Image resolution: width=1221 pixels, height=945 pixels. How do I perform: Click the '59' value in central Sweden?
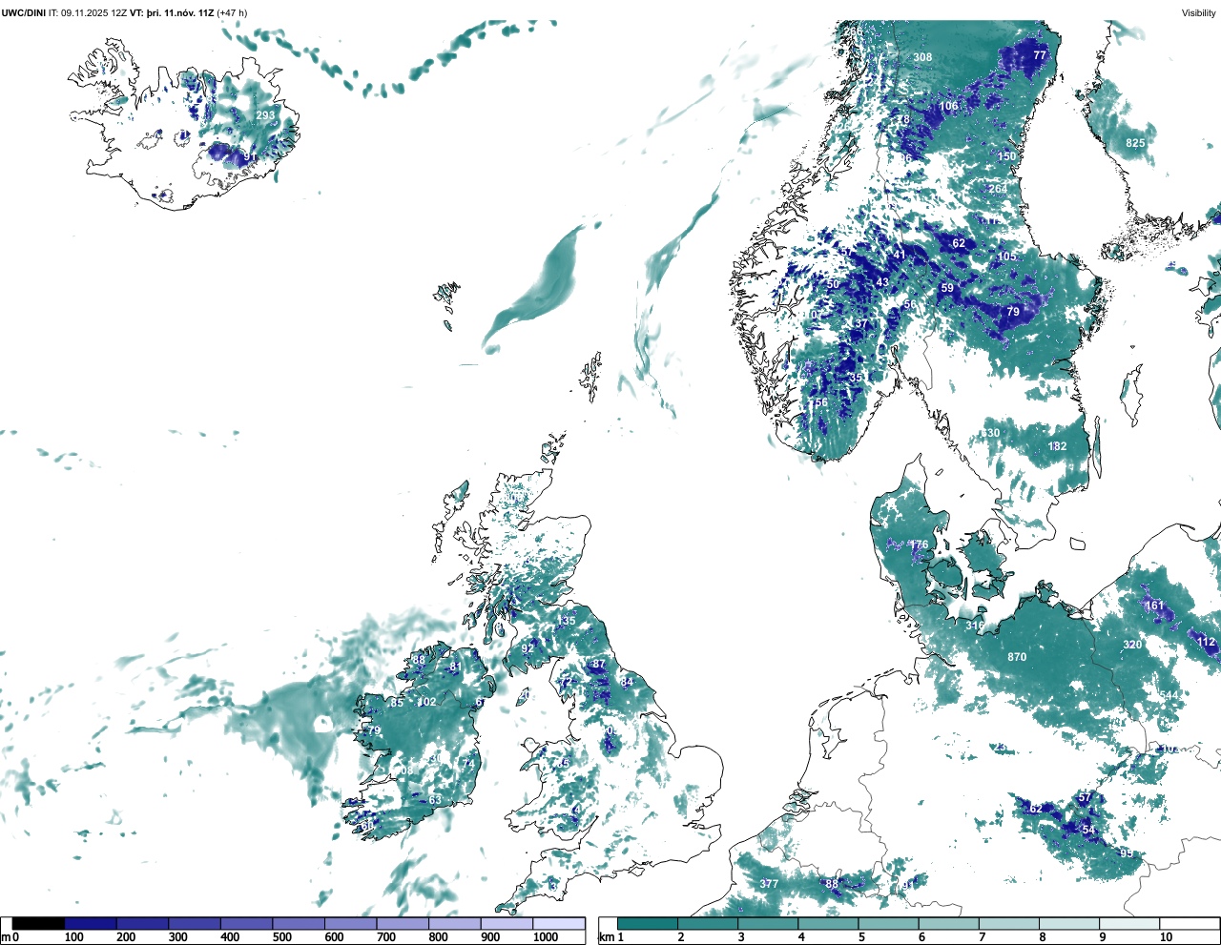[x=947, y=288]
